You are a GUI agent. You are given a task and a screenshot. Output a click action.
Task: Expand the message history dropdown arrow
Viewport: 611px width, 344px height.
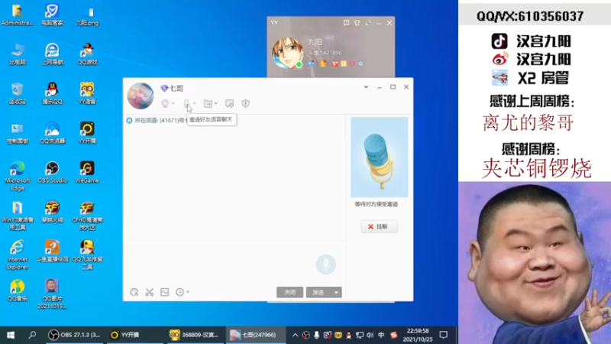pyautogui.click(x=188, y=292)
